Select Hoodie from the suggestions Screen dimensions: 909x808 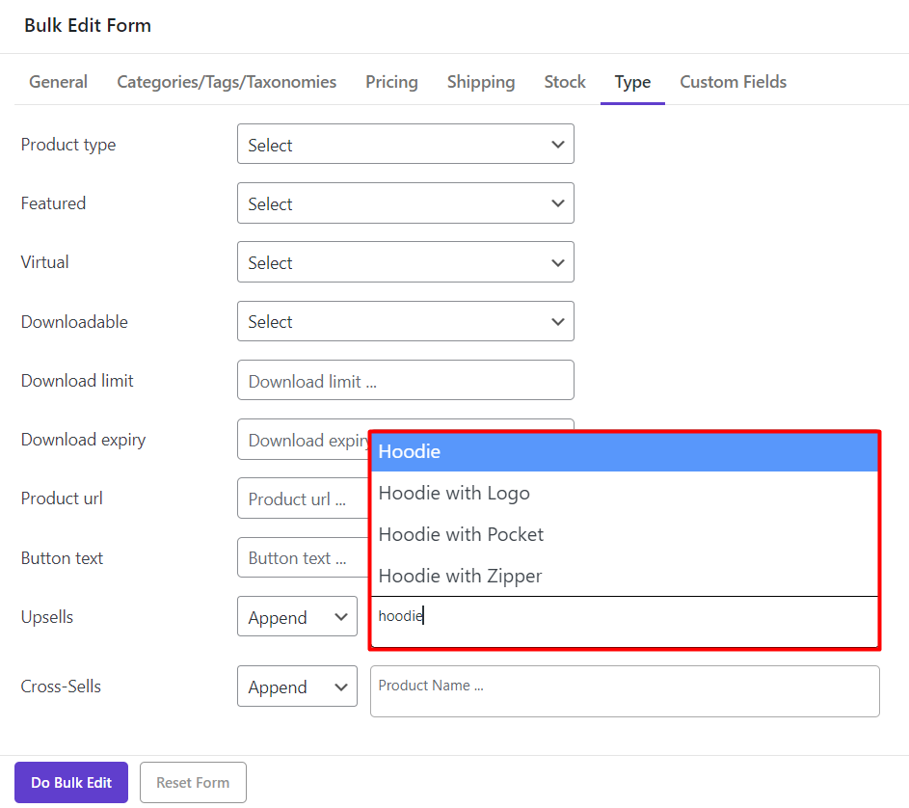624,452
